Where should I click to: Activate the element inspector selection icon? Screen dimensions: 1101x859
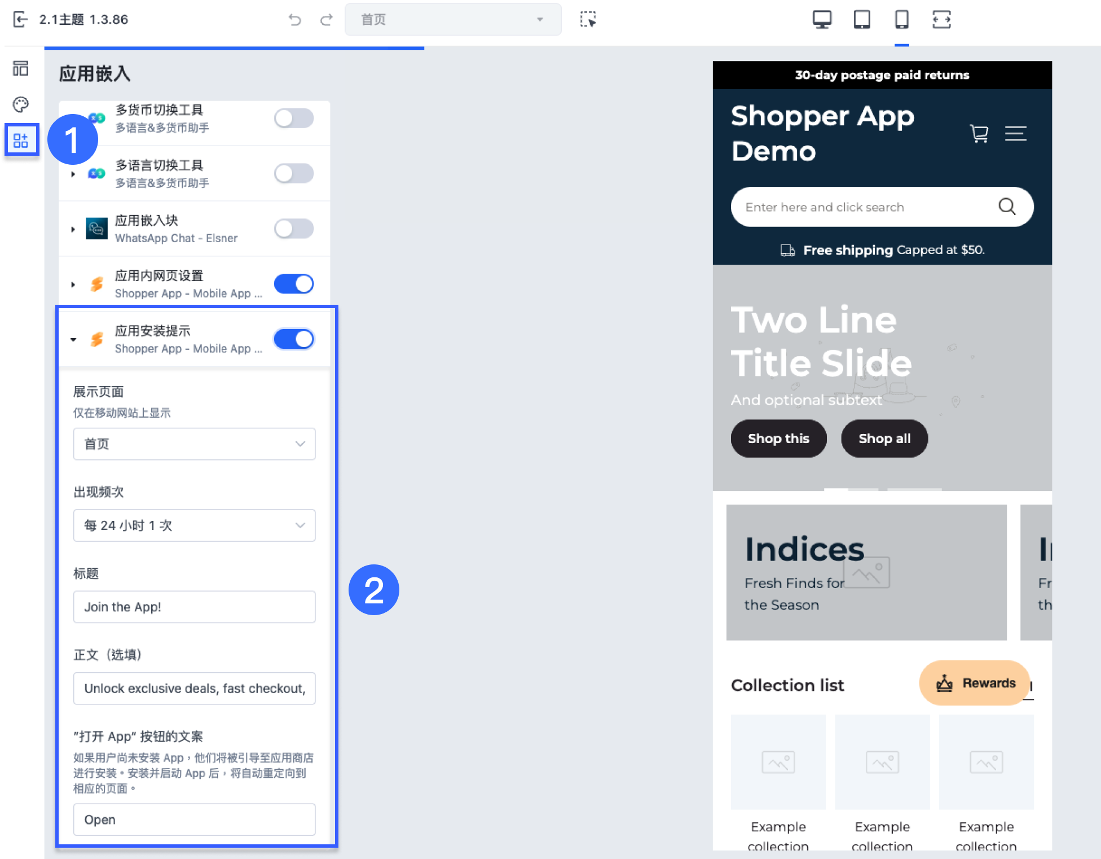coord(588,20)
